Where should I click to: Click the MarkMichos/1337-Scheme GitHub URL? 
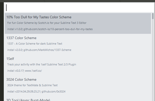coord(47,50)
